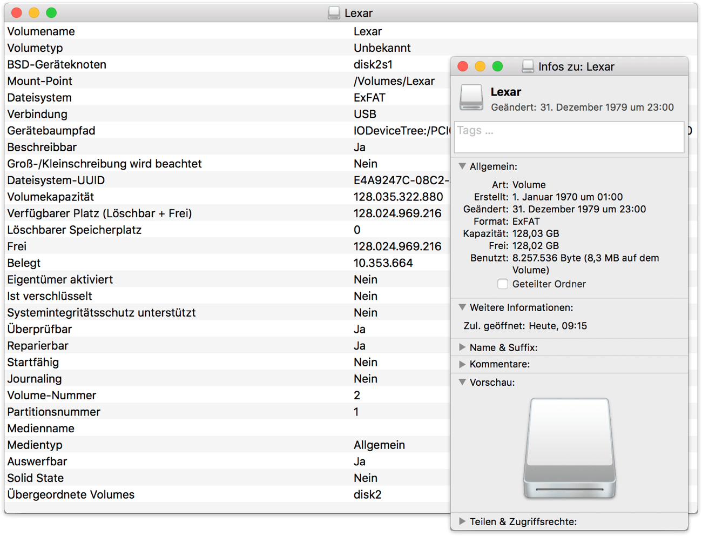Select the value 'Unbekannt' for Volumetyp

pyautogui.click(x=382, y=48)
